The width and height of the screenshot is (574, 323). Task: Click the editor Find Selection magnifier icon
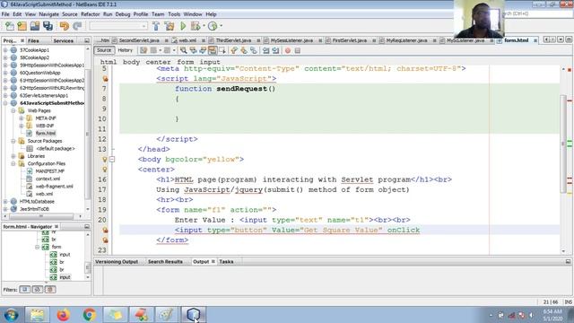[183, 50]
